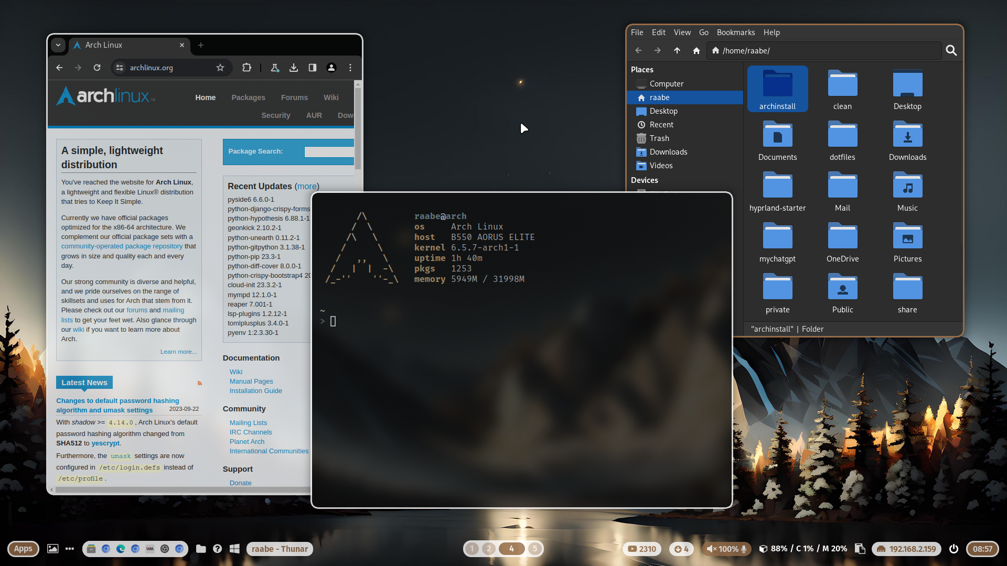Expand the Devices section in Thunar sidebar
Screen dimensions: 1007x566
coord(645,180)
